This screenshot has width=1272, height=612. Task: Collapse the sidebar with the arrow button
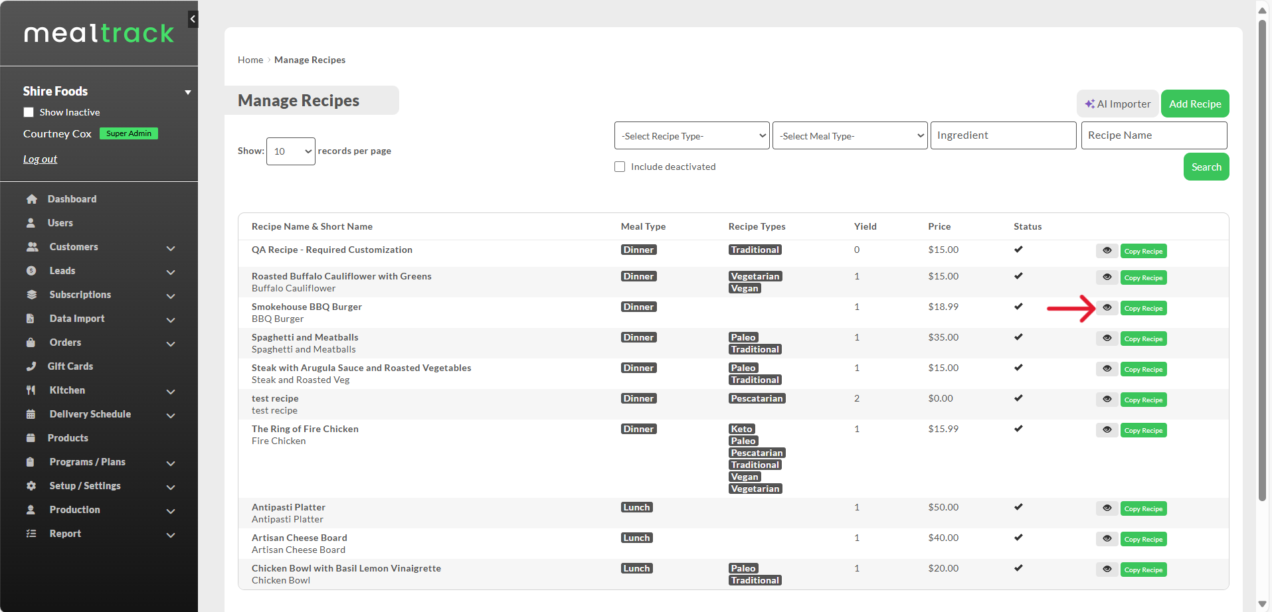pos(193,19)
